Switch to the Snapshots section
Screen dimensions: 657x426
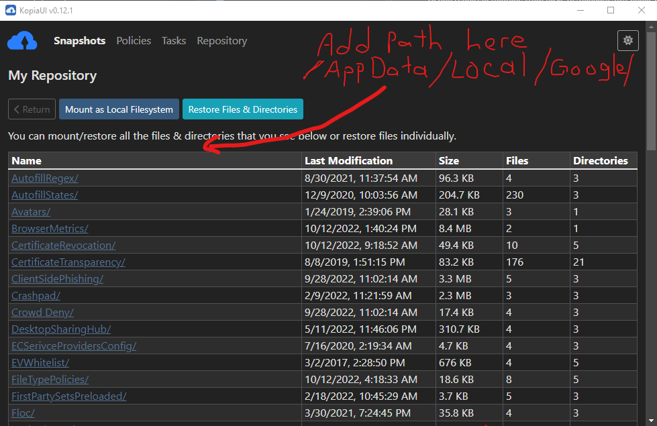[x=79, y=41]
